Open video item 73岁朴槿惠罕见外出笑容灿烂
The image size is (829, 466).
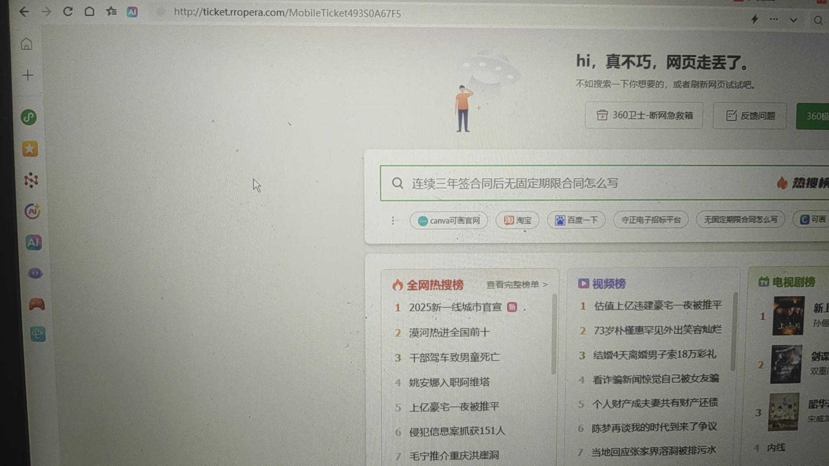click(657, 330)
